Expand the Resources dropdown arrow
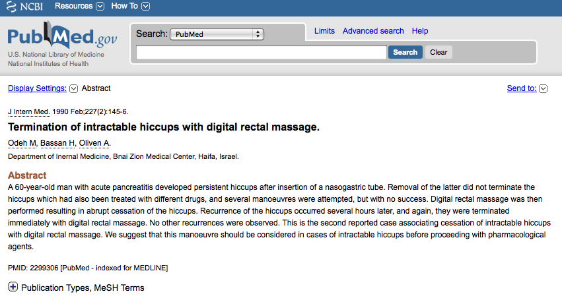562x304 pixels. pyautogui.click(x=100, y=7)
